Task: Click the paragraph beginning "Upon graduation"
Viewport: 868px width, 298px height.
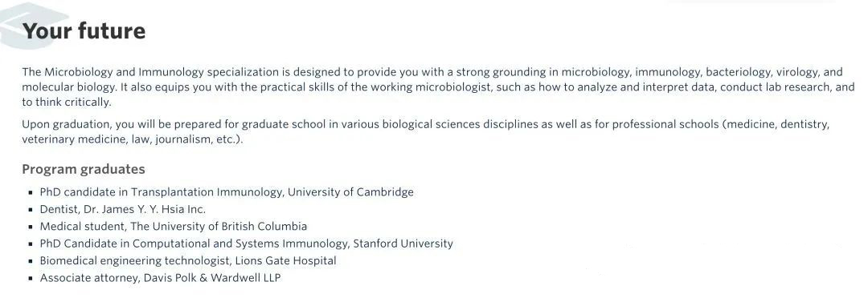Action: click(426, 132)
